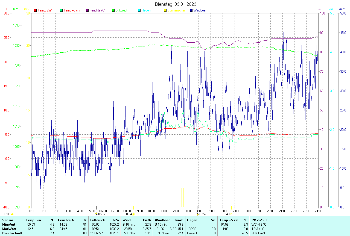Click the red Temp. 2m legend swatch
The height and width of the screenshot is (236, 350).
tap(35, 10)
